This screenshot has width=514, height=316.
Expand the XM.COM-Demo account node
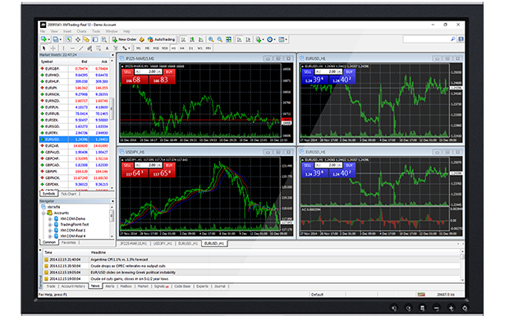[x=50, y=218]
